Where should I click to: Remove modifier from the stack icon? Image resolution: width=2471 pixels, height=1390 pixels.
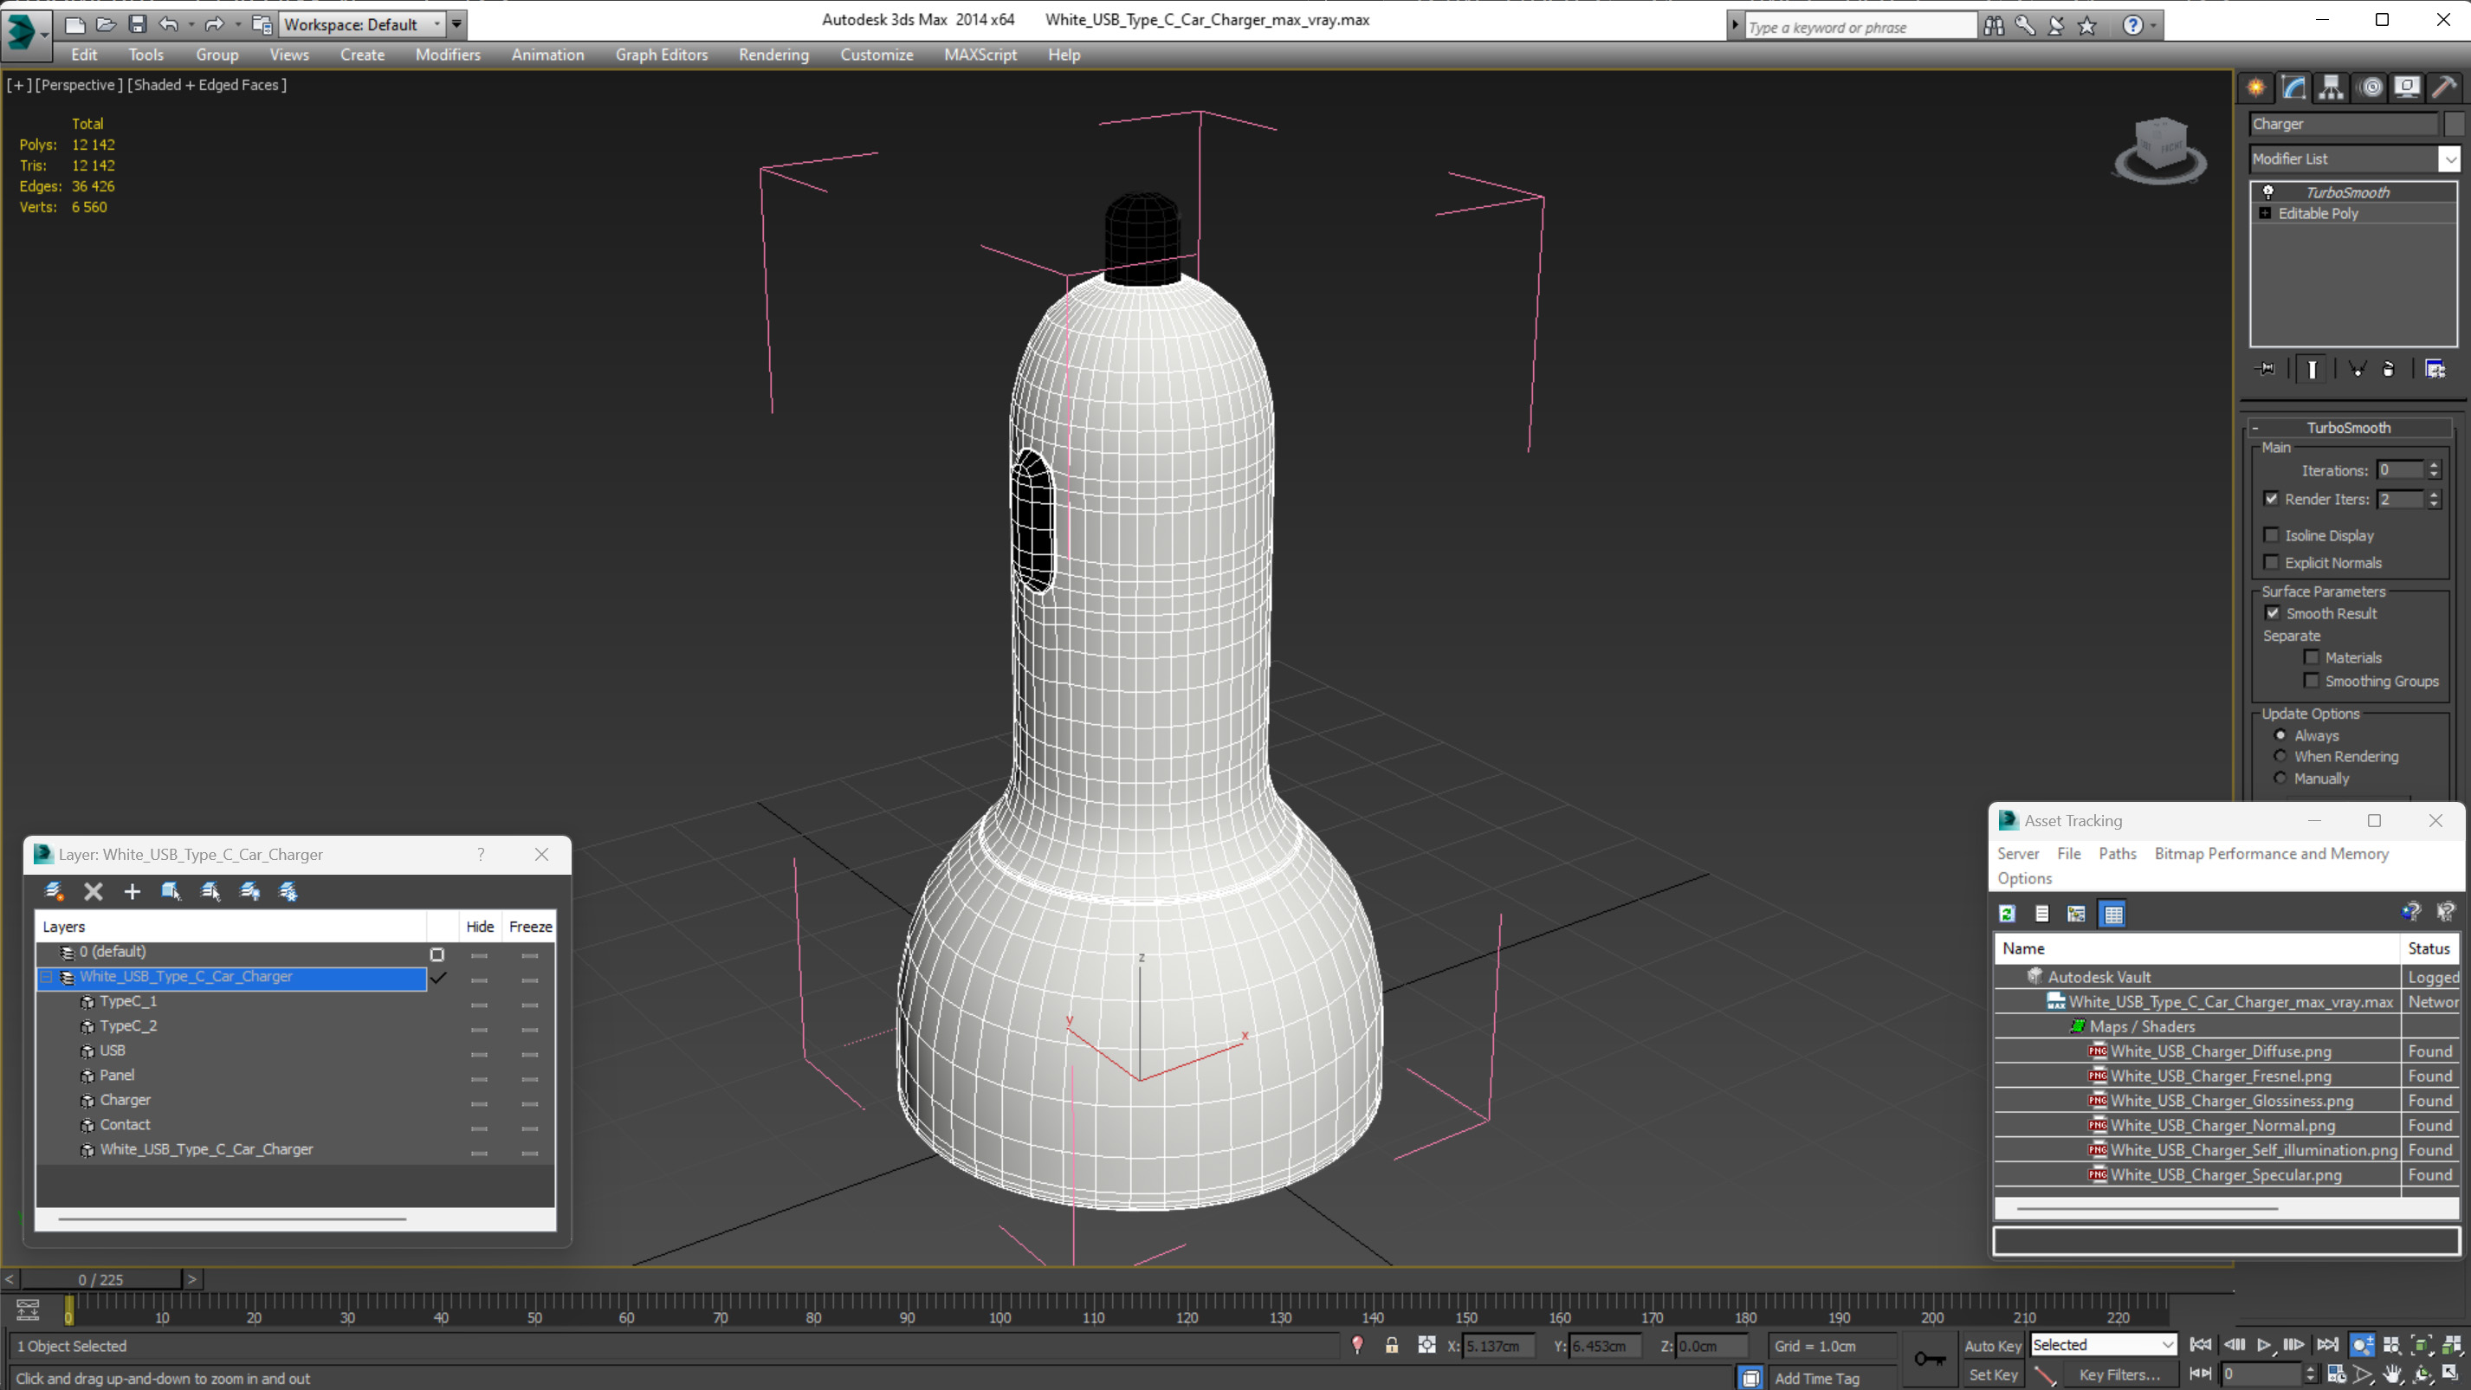[x=2389, y=368]
